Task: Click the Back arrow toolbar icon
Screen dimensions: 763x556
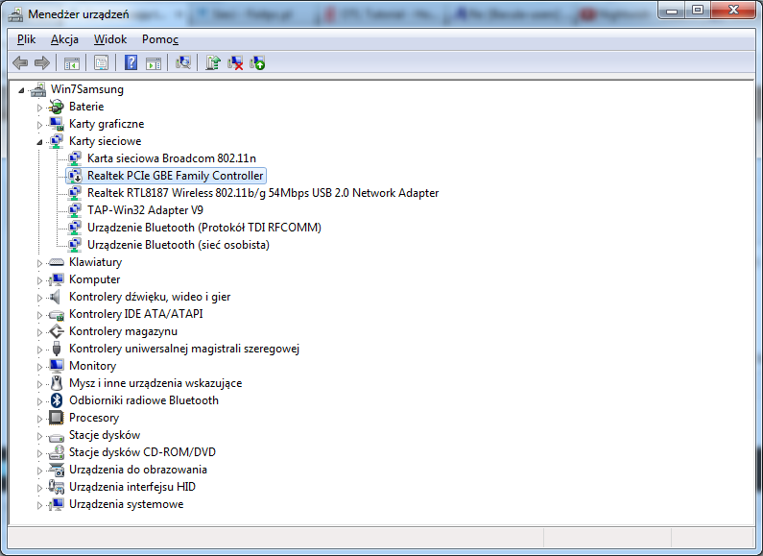Action: (20, 62)
